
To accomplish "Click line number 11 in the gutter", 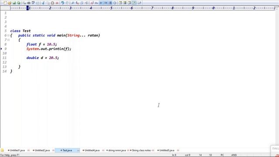I will click(x=5, y=58).
